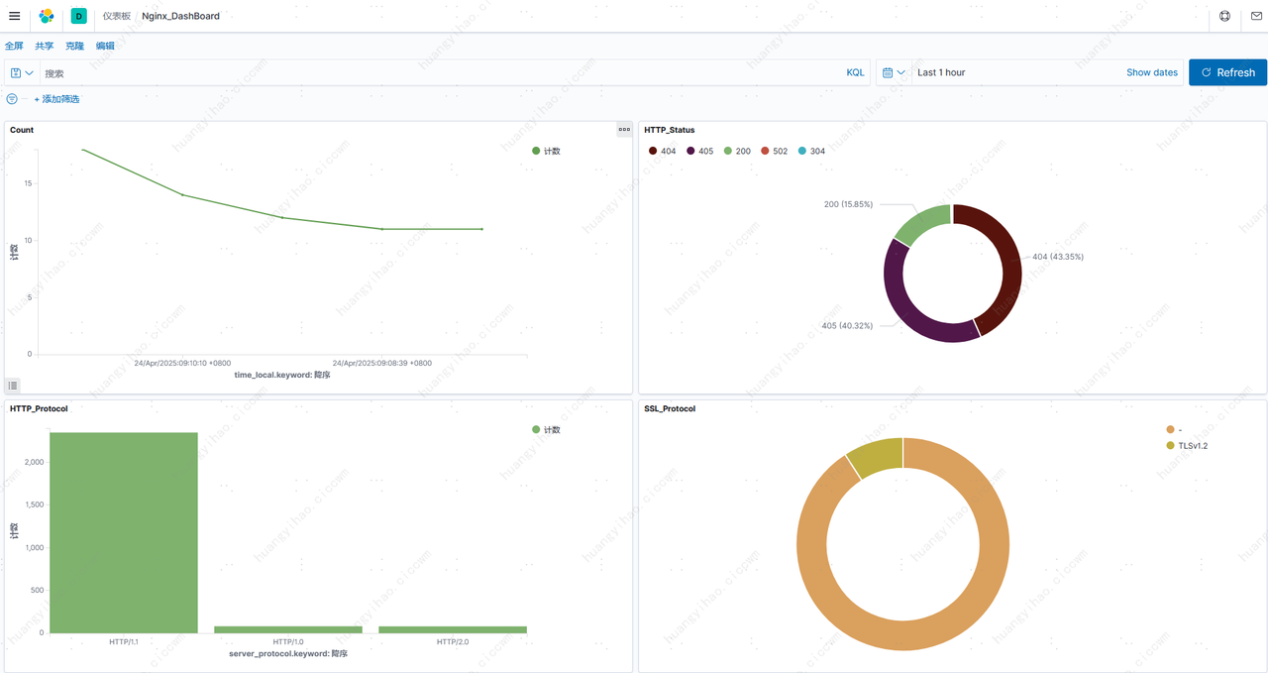Toggle the 200 status legend item
The height and width of the screenshot is (673, 1268).
pos(737,151)
